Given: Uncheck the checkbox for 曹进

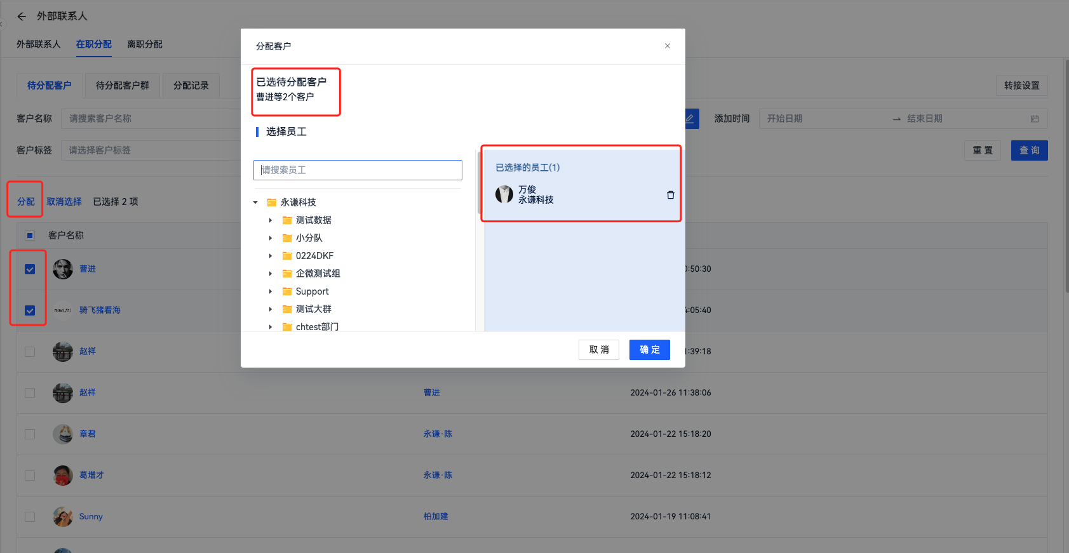Looking at the screenshot, I should coord(30,269).
